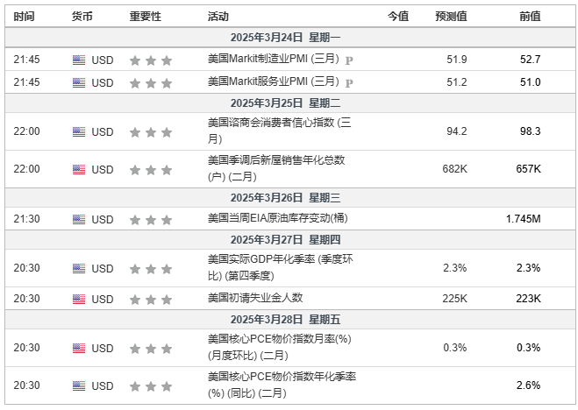Click importance stars for 美国实际GDP年化季率
The height and width of the screenshot is (410, 578).
click(x=150, y=267)
